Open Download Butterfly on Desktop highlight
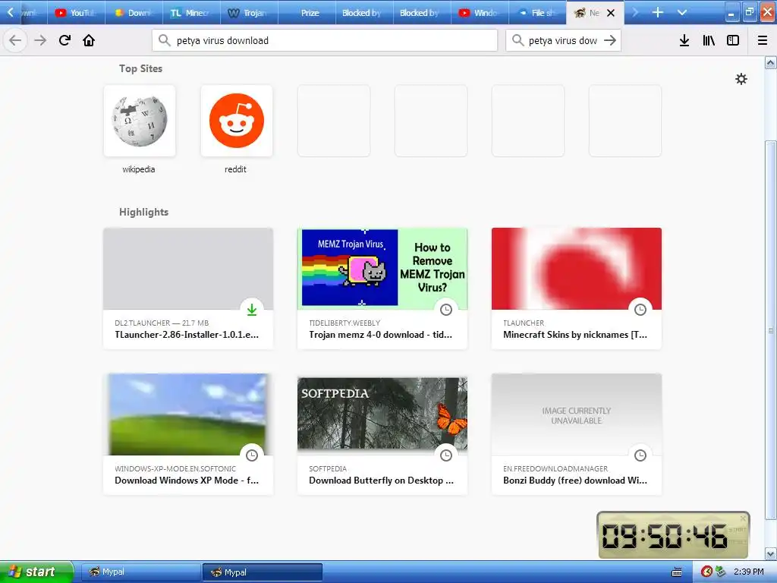The width and height of the screenshot is (777, 583). (382, 434)
